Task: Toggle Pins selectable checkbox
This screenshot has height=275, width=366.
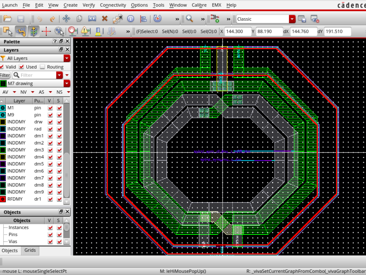Action: pos(59,235)
